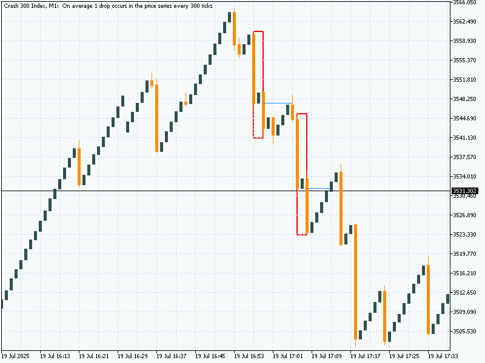
Task: Click the 3566.050 price axis label
Action: (464, 3)
